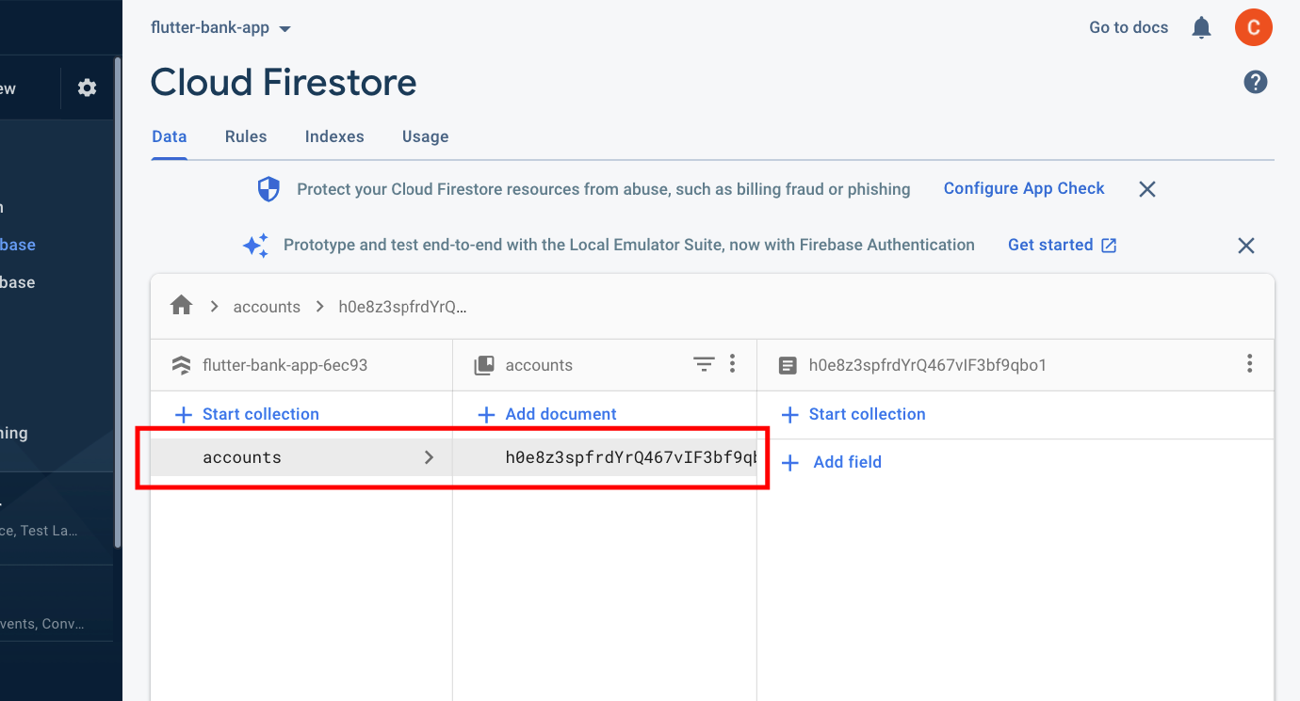Start collection in root database column
This screenshot has height=701, width=1300.
(x=248, y=414)
